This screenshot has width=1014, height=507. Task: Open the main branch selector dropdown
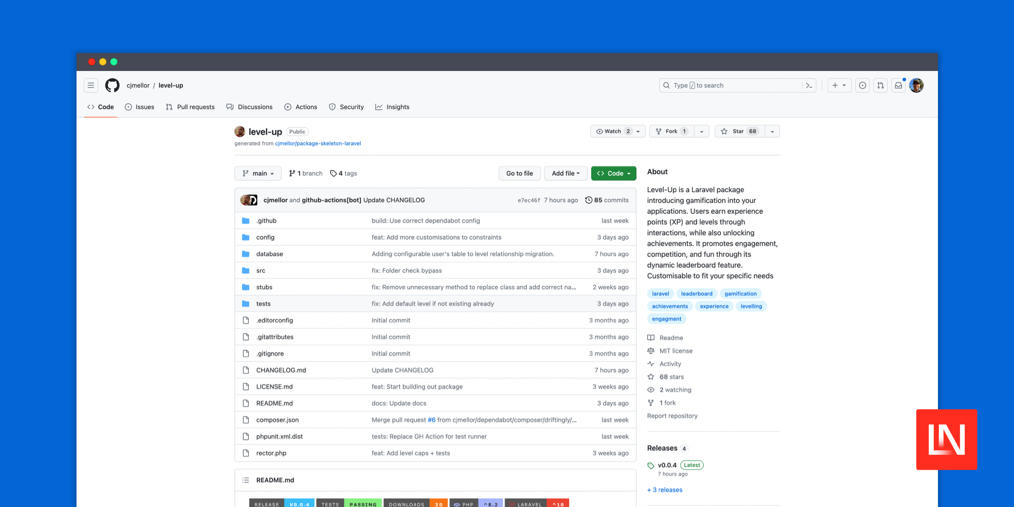tap(258, 173)
